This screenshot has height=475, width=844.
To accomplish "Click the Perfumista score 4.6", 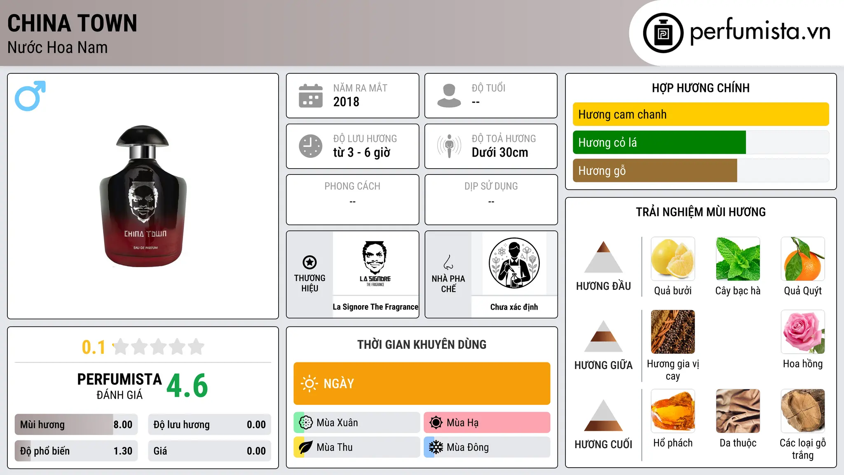I will tap(187, 386).
